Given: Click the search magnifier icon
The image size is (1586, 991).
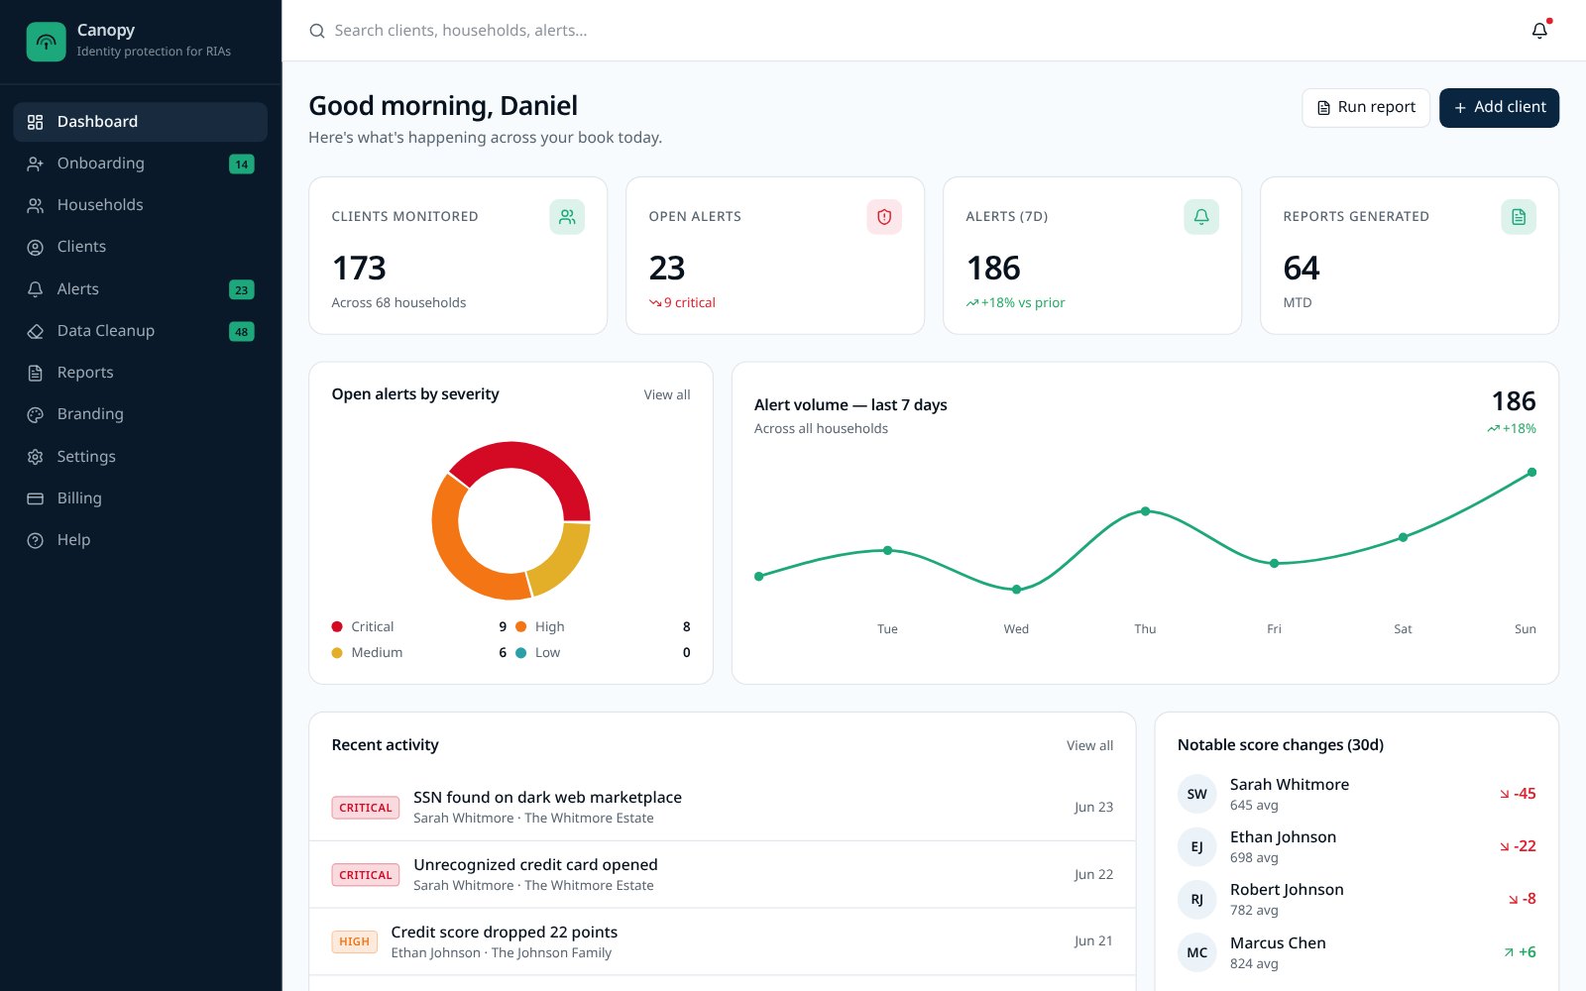Looking at the screenshot, I should (x=317, y=31).
